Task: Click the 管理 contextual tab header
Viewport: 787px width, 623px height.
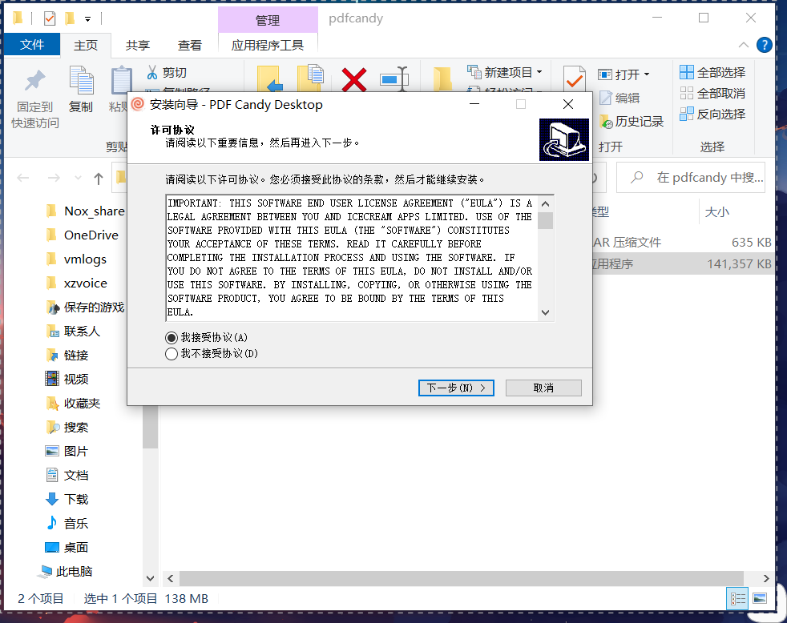Action: coord(268,21)
